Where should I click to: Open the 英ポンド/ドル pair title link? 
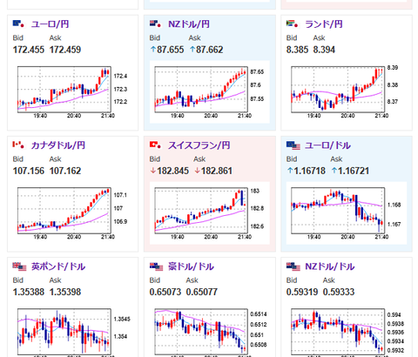(x=58, y=266)
